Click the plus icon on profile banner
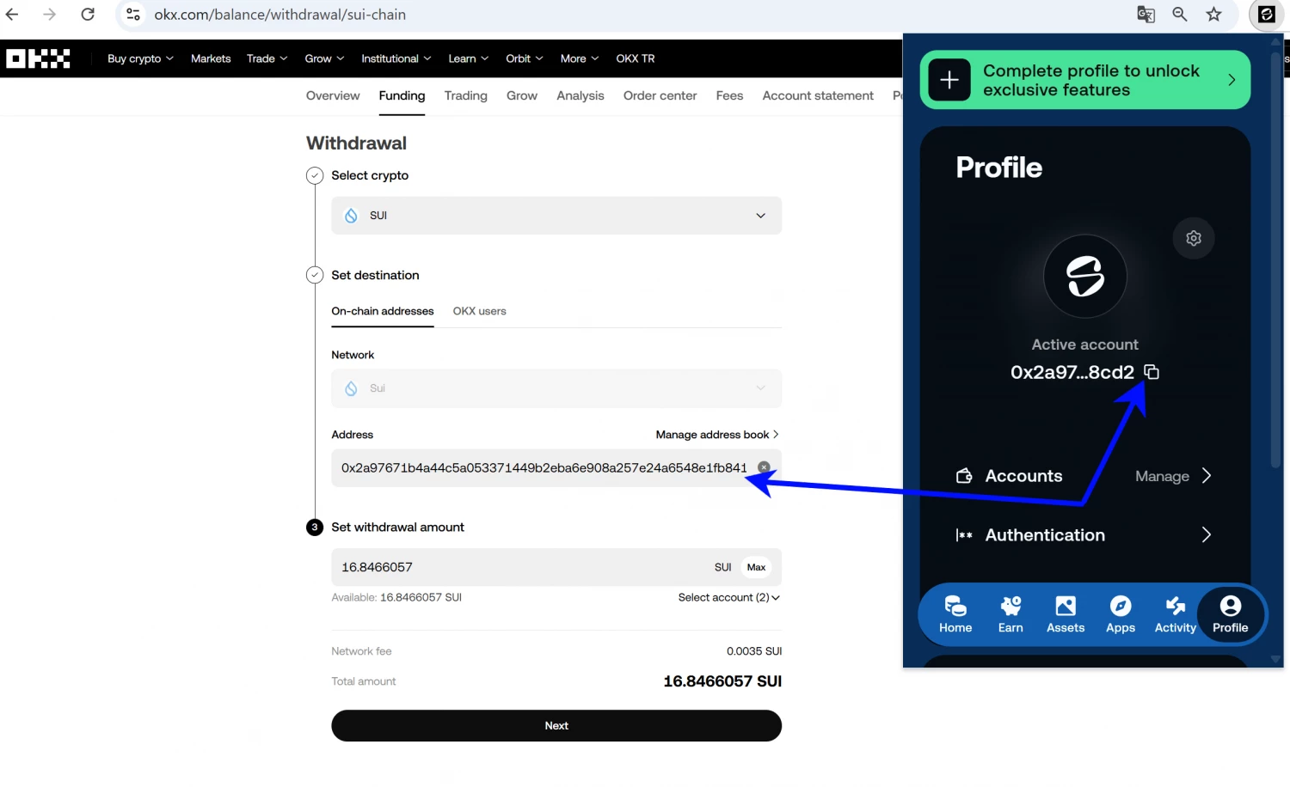 (949, 80)
